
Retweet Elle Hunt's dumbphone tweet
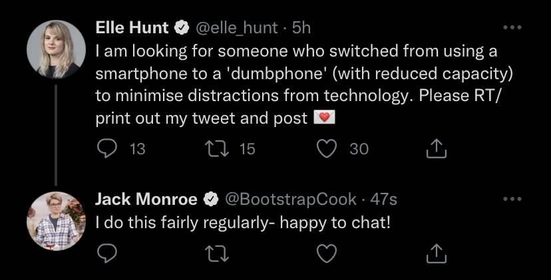click(x=217, y=149)
